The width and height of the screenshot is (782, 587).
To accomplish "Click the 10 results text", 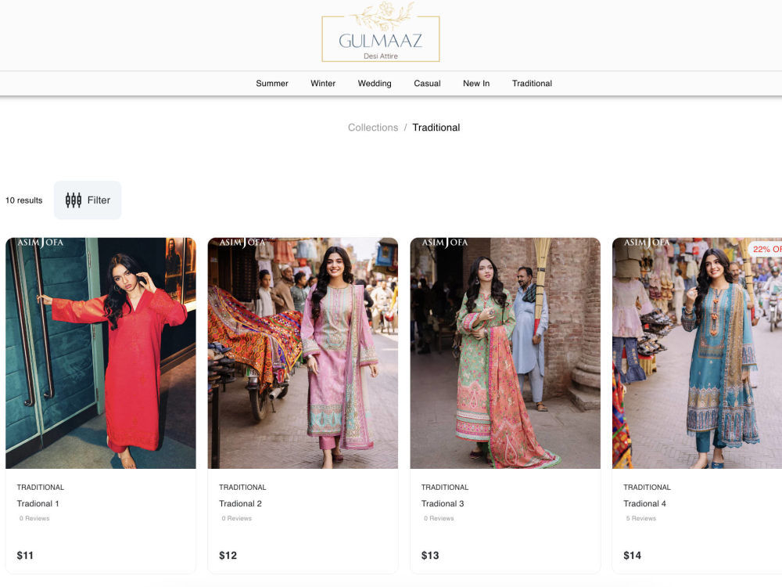I will [x=24, y=200].
